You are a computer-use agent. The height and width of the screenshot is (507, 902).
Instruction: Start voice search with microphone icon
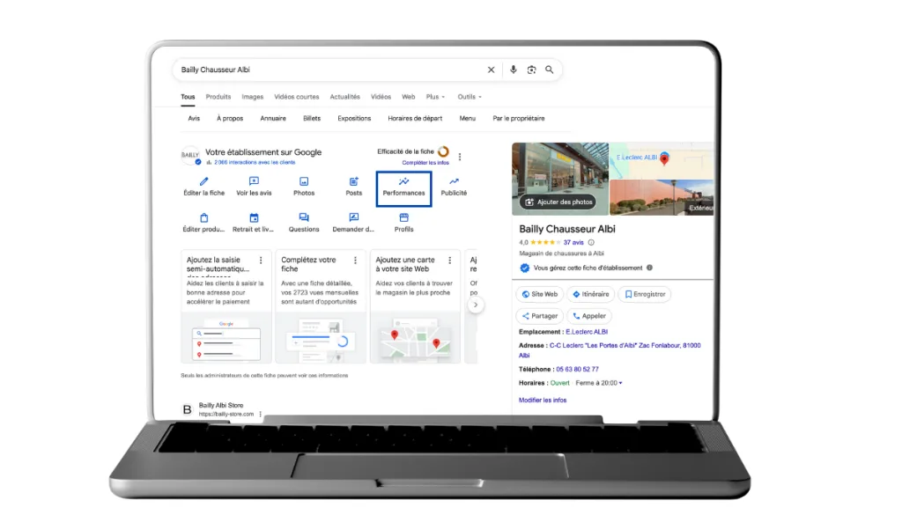click(x=514, y=70)
